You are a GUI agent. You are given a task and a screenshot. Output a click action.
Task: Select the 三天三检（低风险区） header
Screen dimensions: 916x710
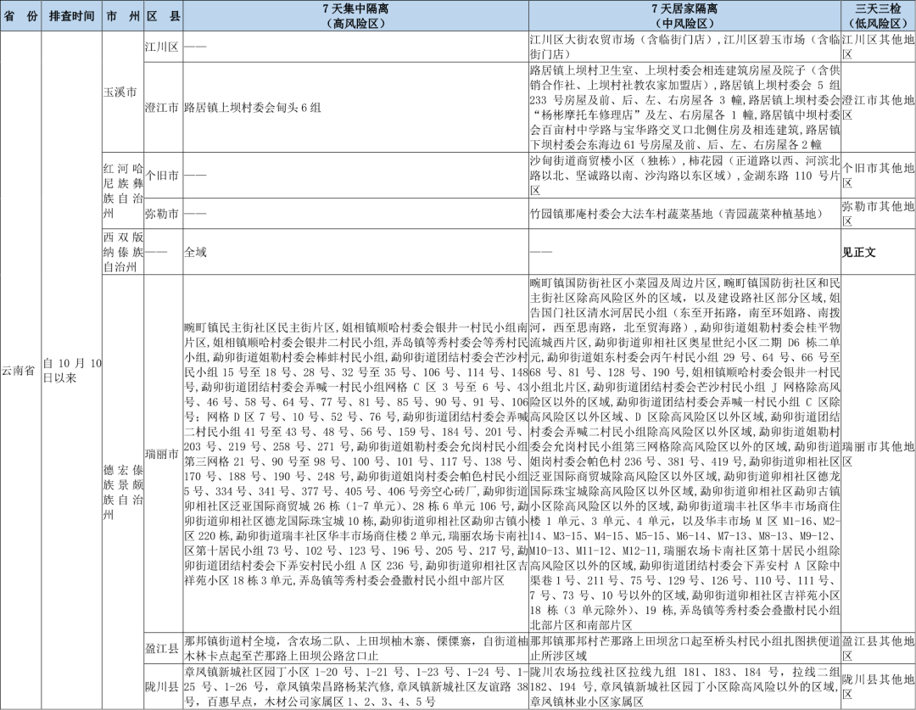coord(878,16)
